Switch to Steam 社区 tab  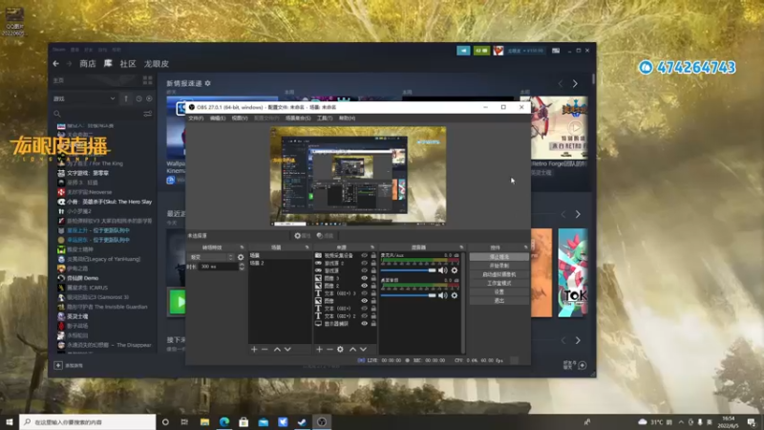[128, 64]
